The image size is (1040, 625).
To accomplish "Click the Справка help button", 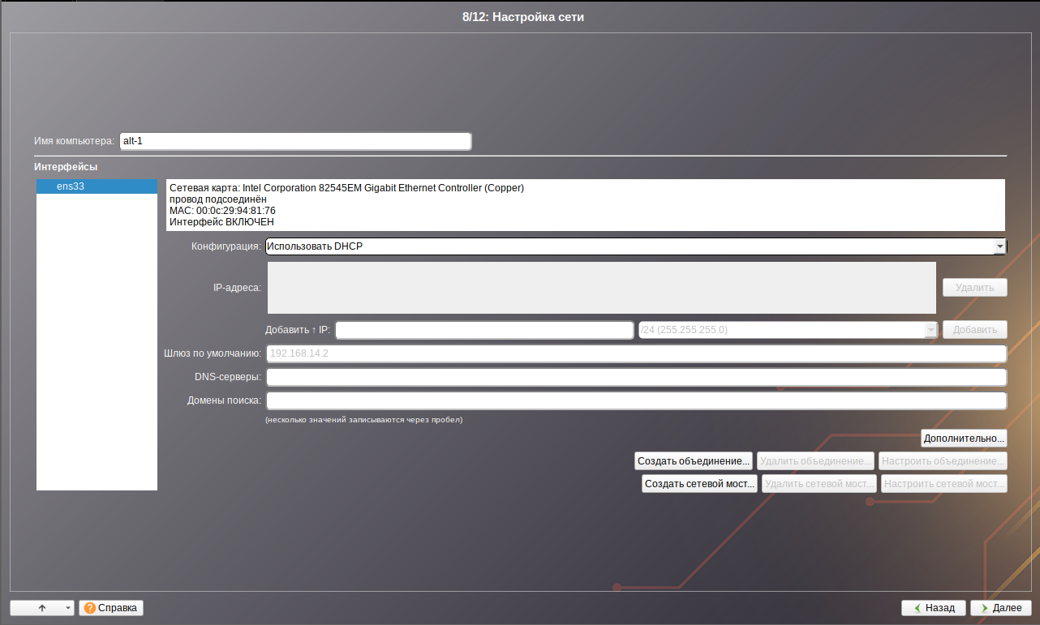I will coord(111,607).
